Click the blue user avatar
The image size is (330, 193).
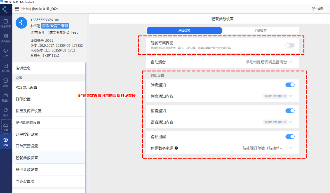(x=21, y=23)
